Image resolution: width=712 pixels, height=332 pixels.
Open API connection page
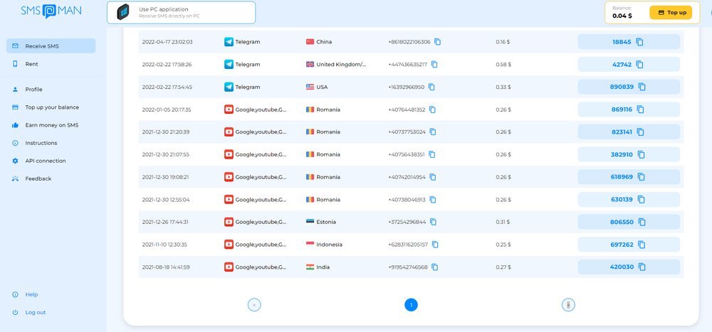click(46, 161)
